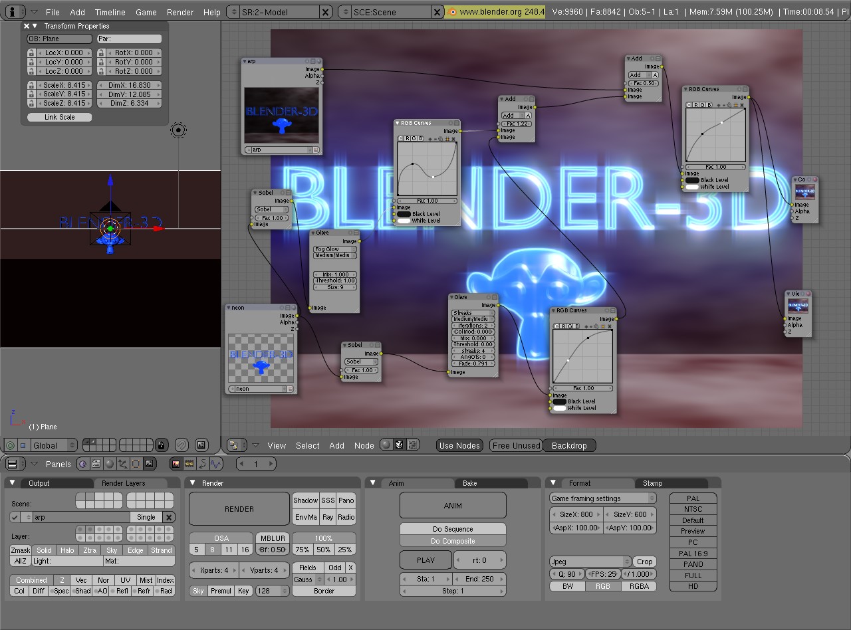Close the Transform Properties panel with its X
The width and height of the screenshot is (851, 630).
[x=27, y=26]
